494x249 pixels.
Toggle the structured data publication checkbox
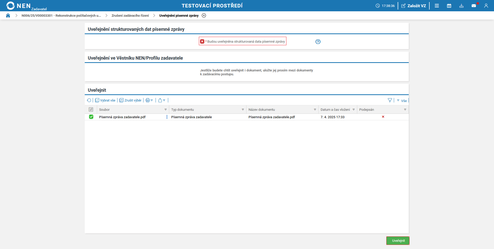click(x=202, y=41)
